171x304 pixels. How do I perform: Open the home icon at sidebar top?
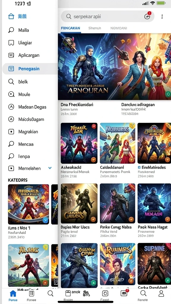coord(11,17)
